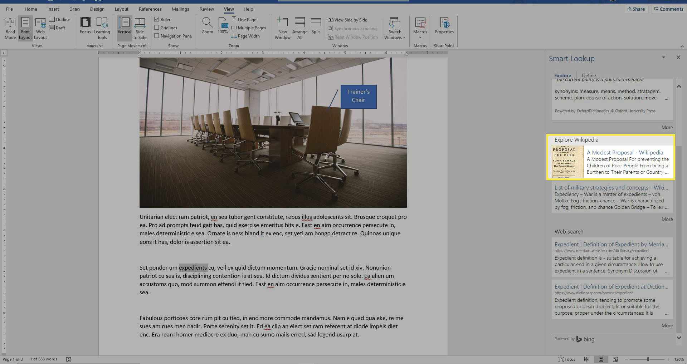Collapse the ribbon with the chevron
Viewport: 687px width, 364px height.
tap(682, 46)
